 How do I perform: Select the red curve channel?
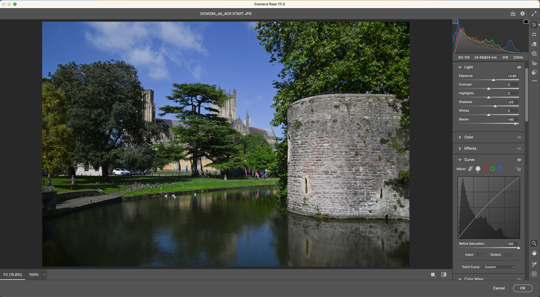[x=485, y=169]
